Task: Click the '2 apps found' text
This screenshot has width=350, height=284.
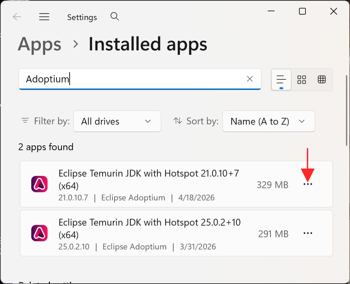Action: (46, 147)
